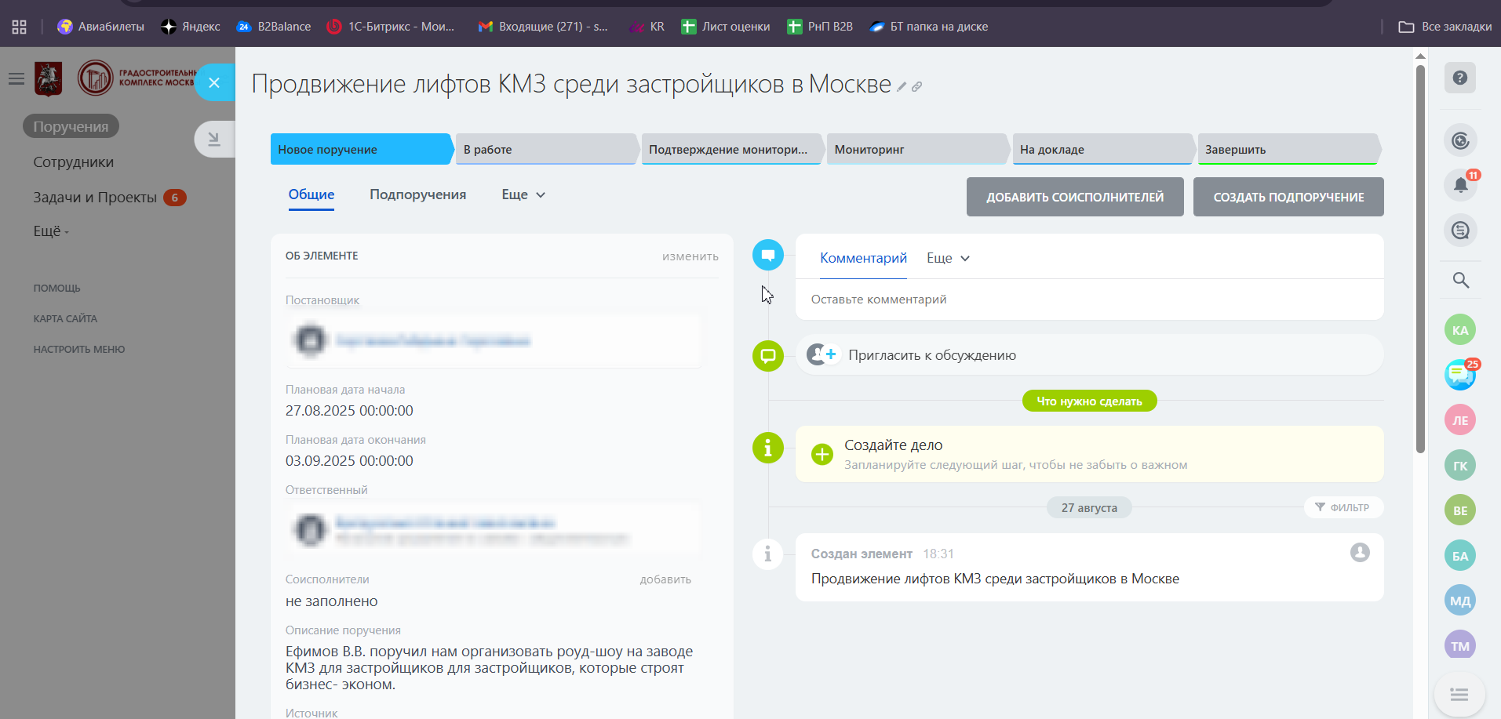Open chat with ТМ avatar
The height and width of the screenshot is (719, 1501).
(1460, 645)
